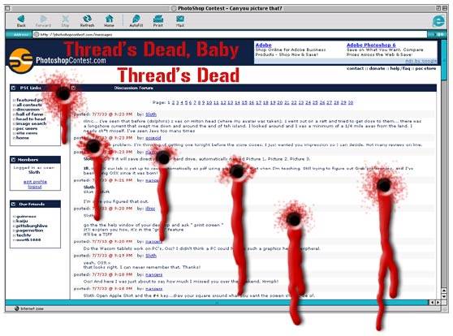Screen dimensions: 453x336
Task: Go back using the Back toolbar button
Action: [21, 21]
